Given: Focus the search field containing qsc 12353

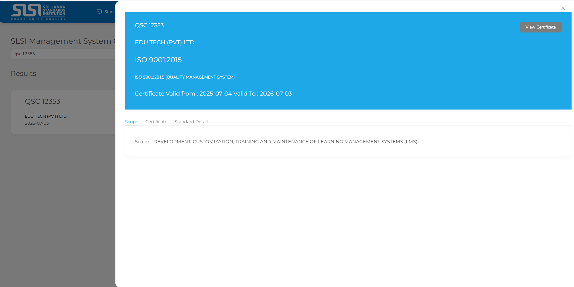Looking at the screenshot, I should (61, 54).
